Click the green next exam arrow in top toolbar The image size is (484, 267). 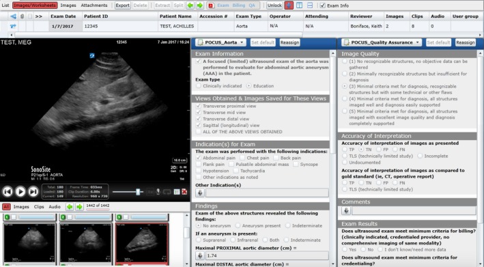(200, 5)
